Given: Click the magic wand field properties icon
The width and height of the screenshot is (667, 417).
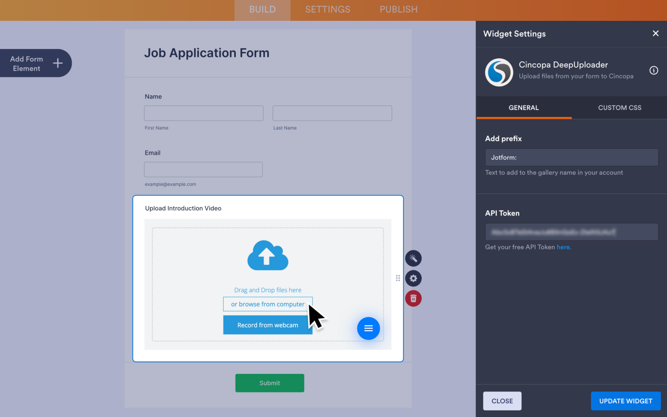Looking at the screenshot, I should (x=413, y=258).
